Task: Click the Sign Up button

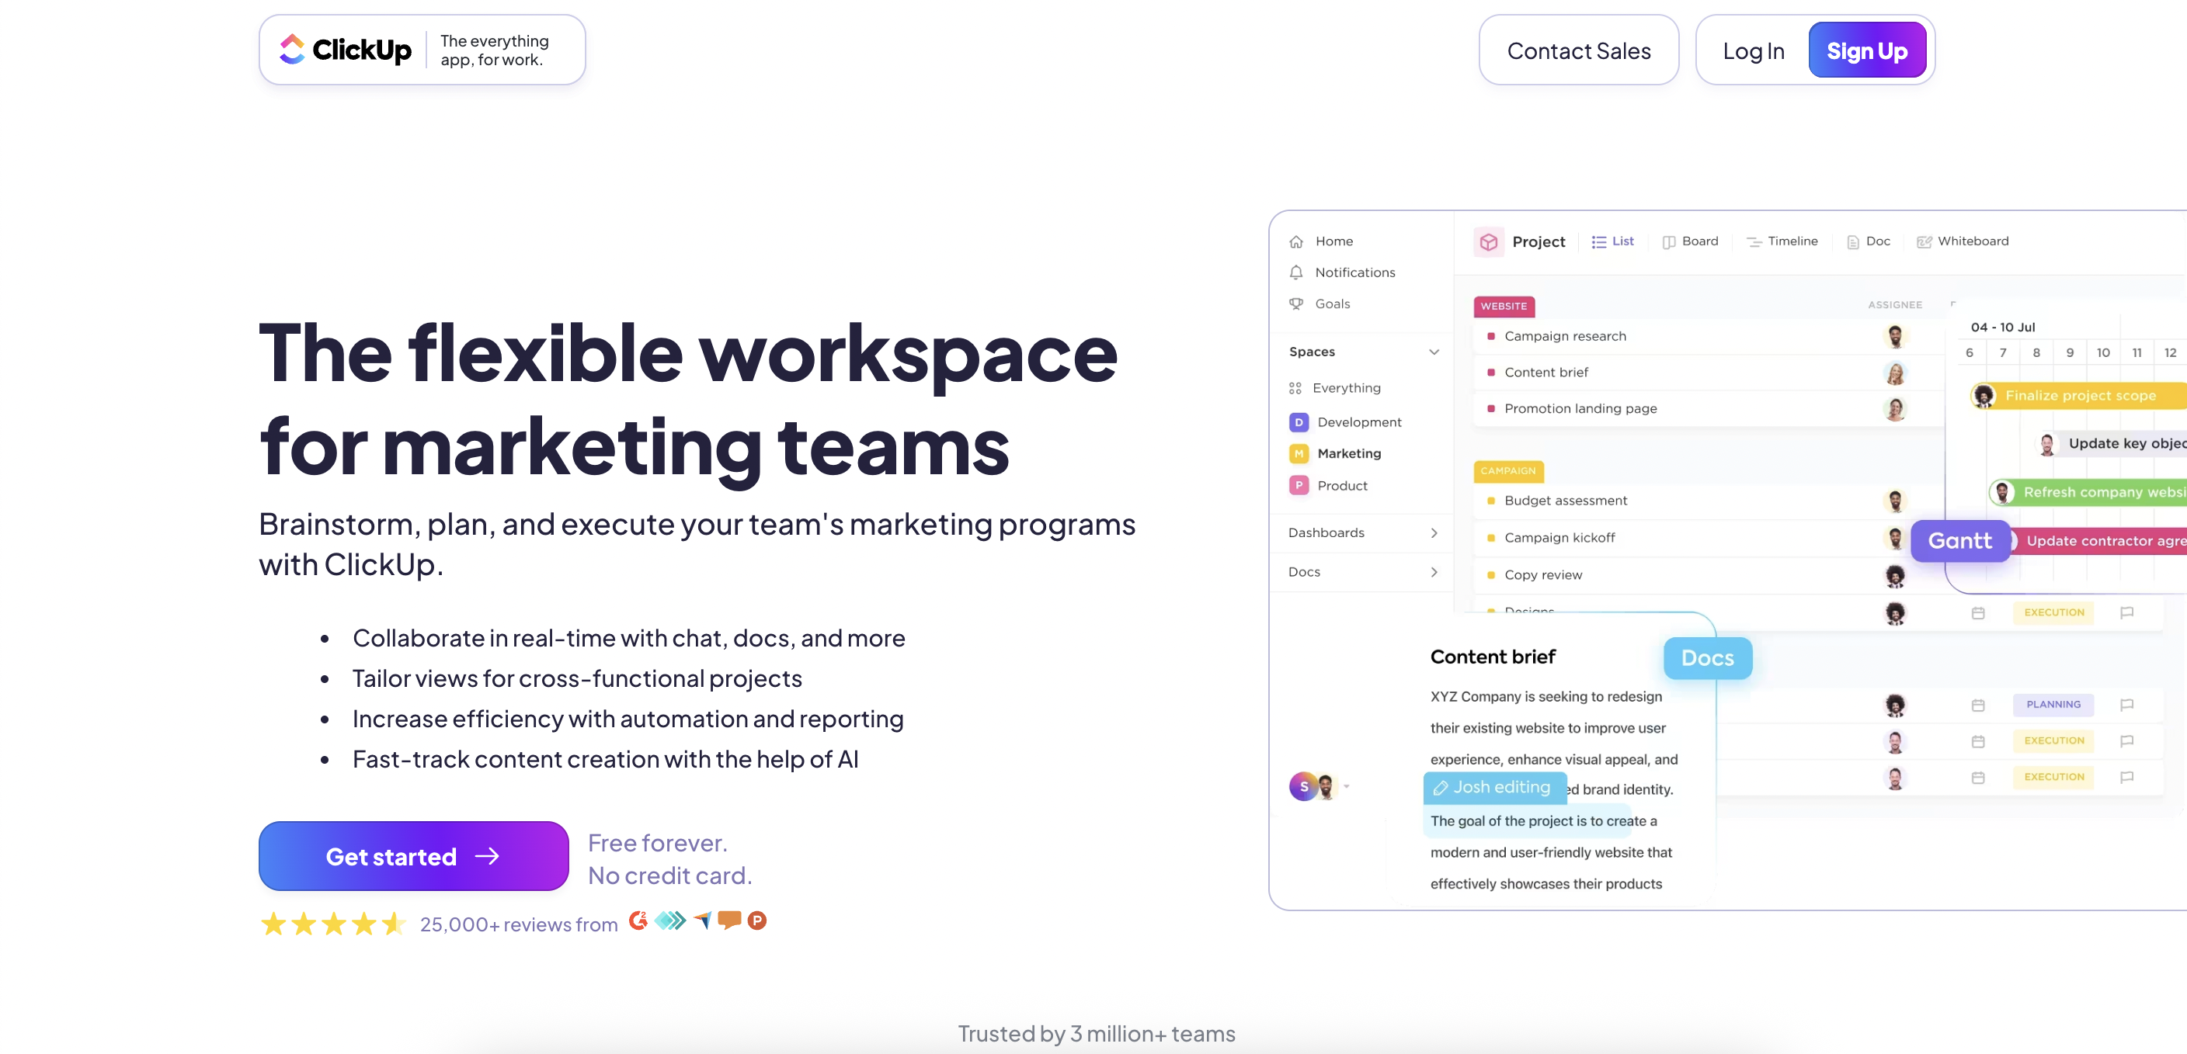Action: (1866, 50)
